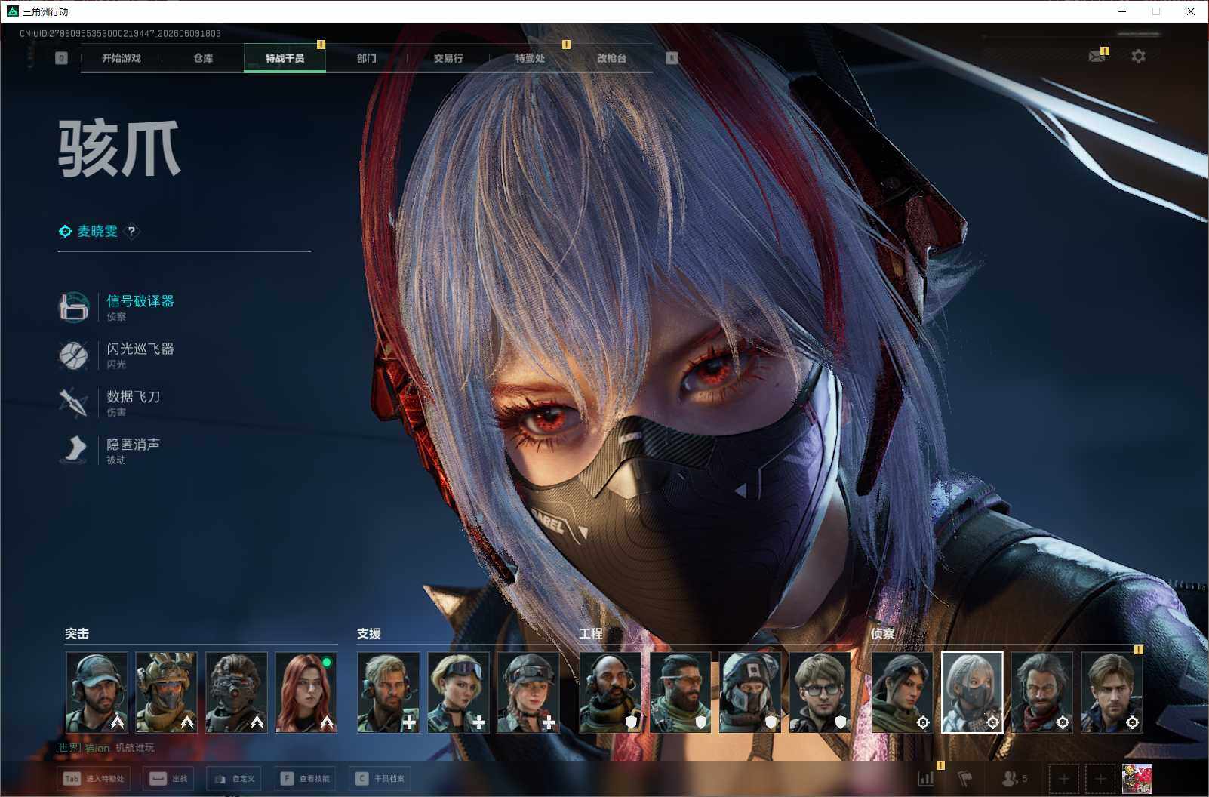Open the 改枪台 tab
The image size is (1209, 797).
[611, 58]
